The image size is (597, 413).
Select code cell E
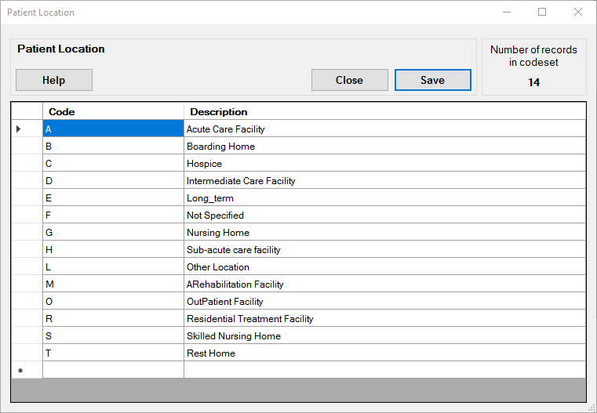tap(113, 197)
